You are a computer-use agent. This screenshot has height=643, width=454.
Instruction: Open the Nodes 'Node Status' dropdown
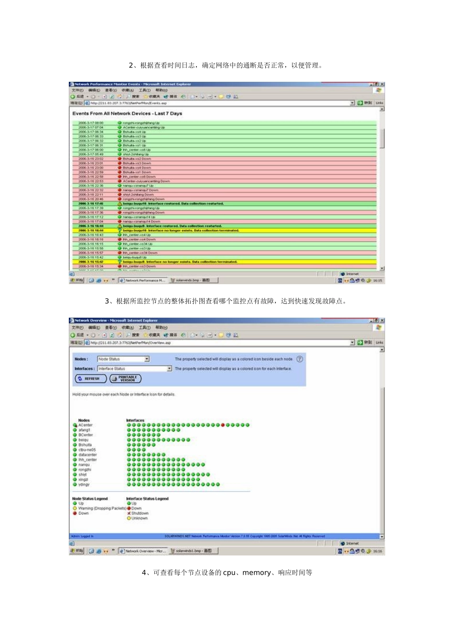tap(123, 359)
